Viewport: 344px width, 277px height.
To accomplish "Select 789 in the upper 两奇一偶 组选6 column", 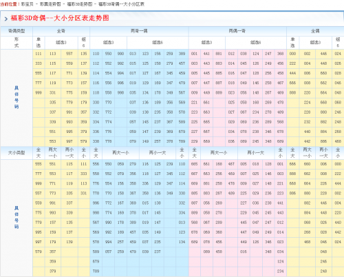I will coord(182,141).
